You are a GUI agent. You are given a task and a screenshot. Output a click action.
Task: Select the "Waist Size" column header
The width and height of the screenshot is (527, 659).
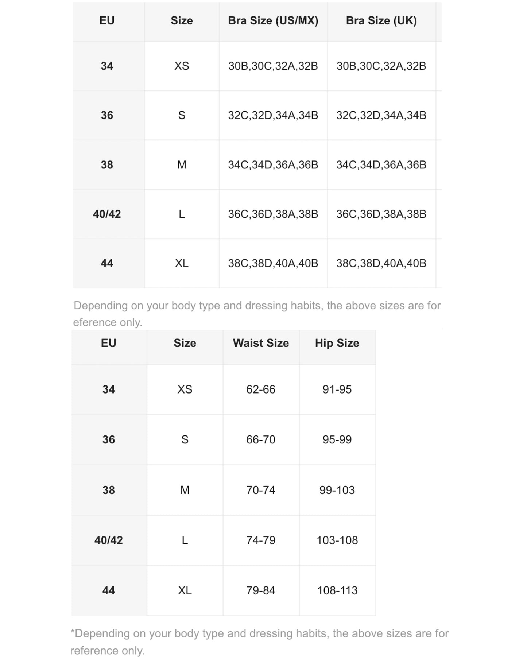pos(261,343)
